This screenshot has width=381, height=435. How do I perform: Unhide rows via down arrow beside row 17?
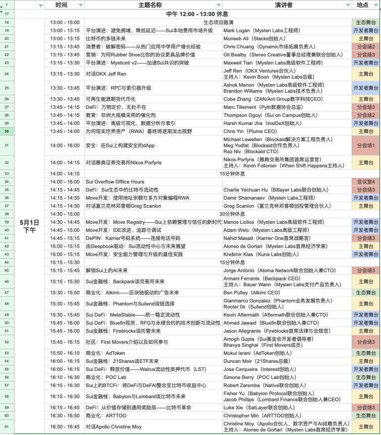[x=2, y=12]
